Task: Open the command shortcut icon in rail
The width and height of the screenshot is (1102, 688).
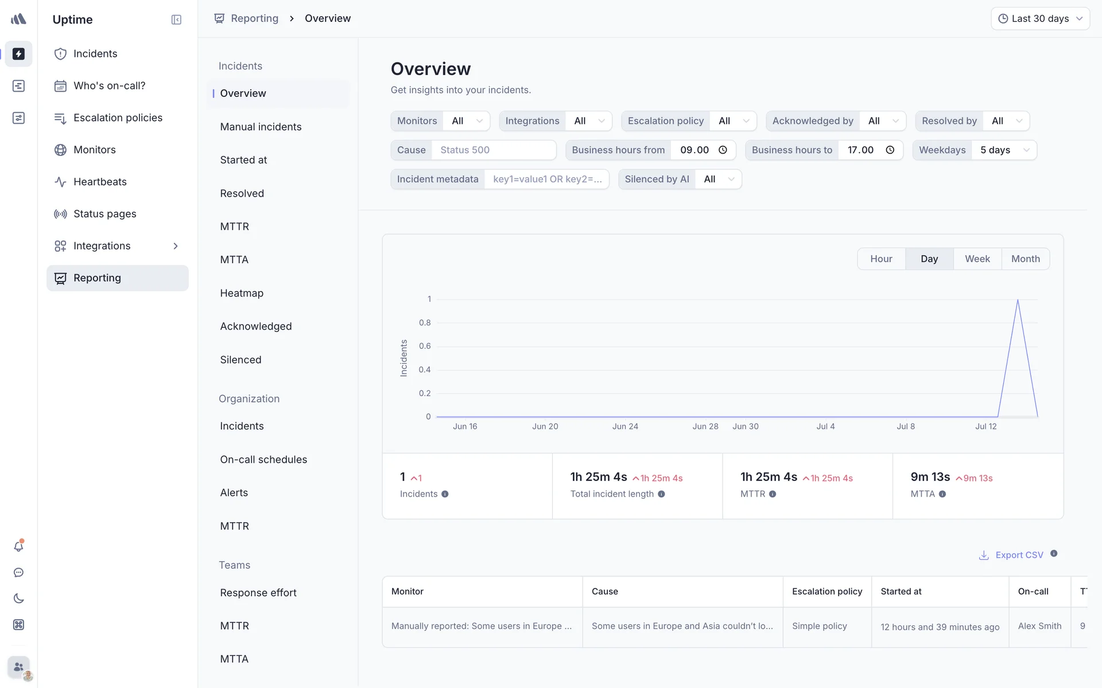Action: point(18,625)
